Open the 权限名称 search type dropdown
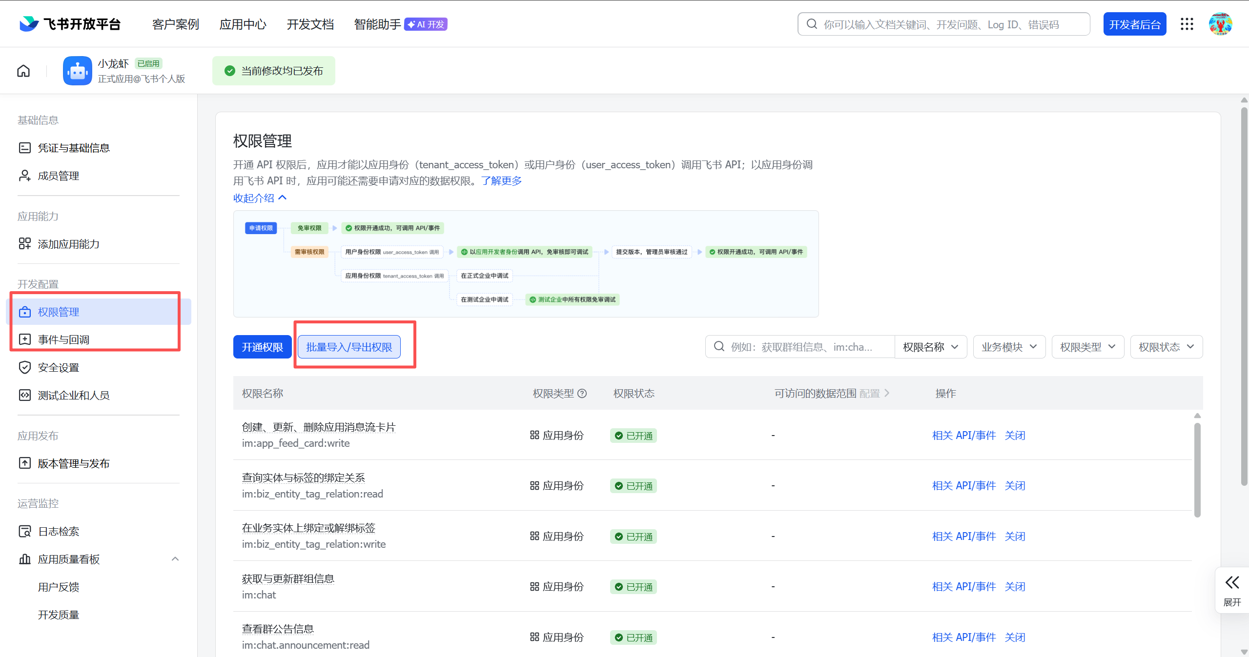This screenshot has width=1249, height=657. [930, 347]
